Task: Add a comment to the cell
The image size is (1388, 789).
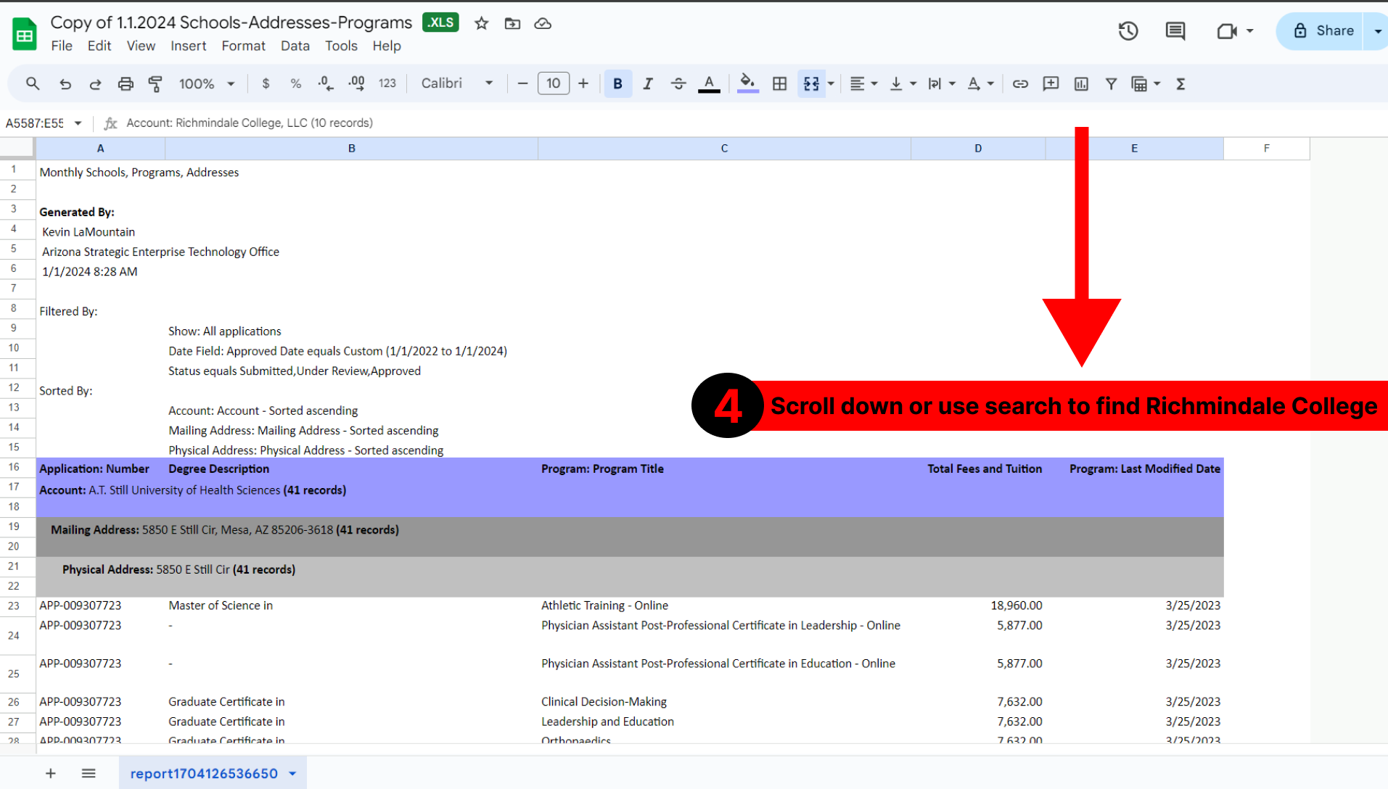Action: point(1051,83)
